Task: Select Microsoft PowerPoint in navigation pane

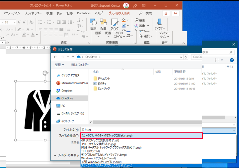Action: (72, 83)
